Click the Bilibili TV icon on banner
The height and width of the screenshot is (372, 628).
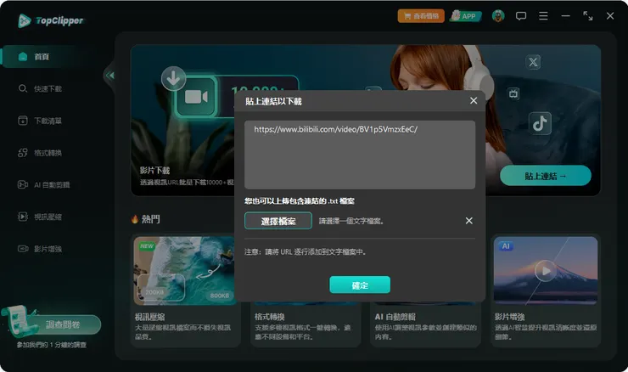click(513, 93)
